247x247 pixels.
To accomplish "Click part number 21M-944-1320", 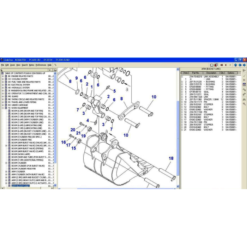I will (195, 97).
